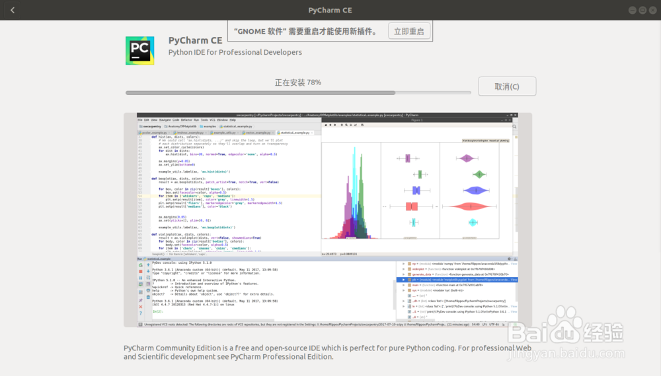Click the '正在安装 78%' status label
Image resolution: width=661 pixels, height=376 pixels.
pos(298,82)
